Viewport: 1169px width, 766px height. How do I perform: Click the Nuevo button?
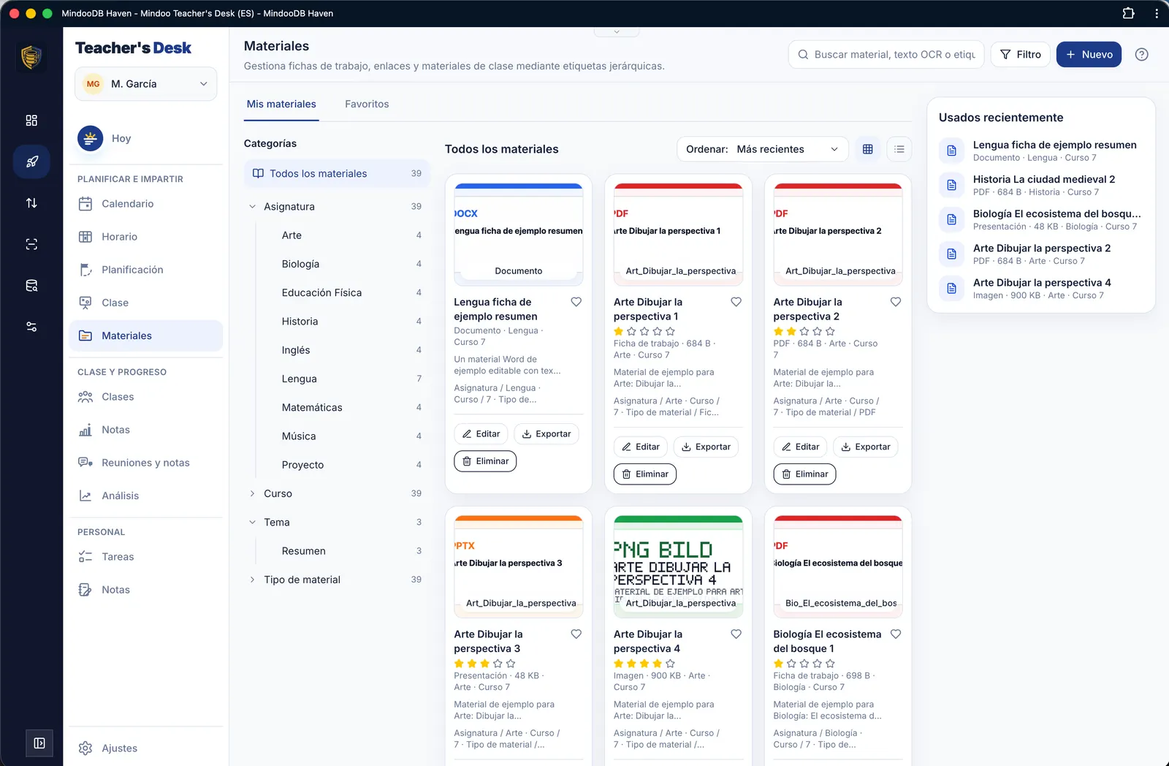(x=1089, y=54)
